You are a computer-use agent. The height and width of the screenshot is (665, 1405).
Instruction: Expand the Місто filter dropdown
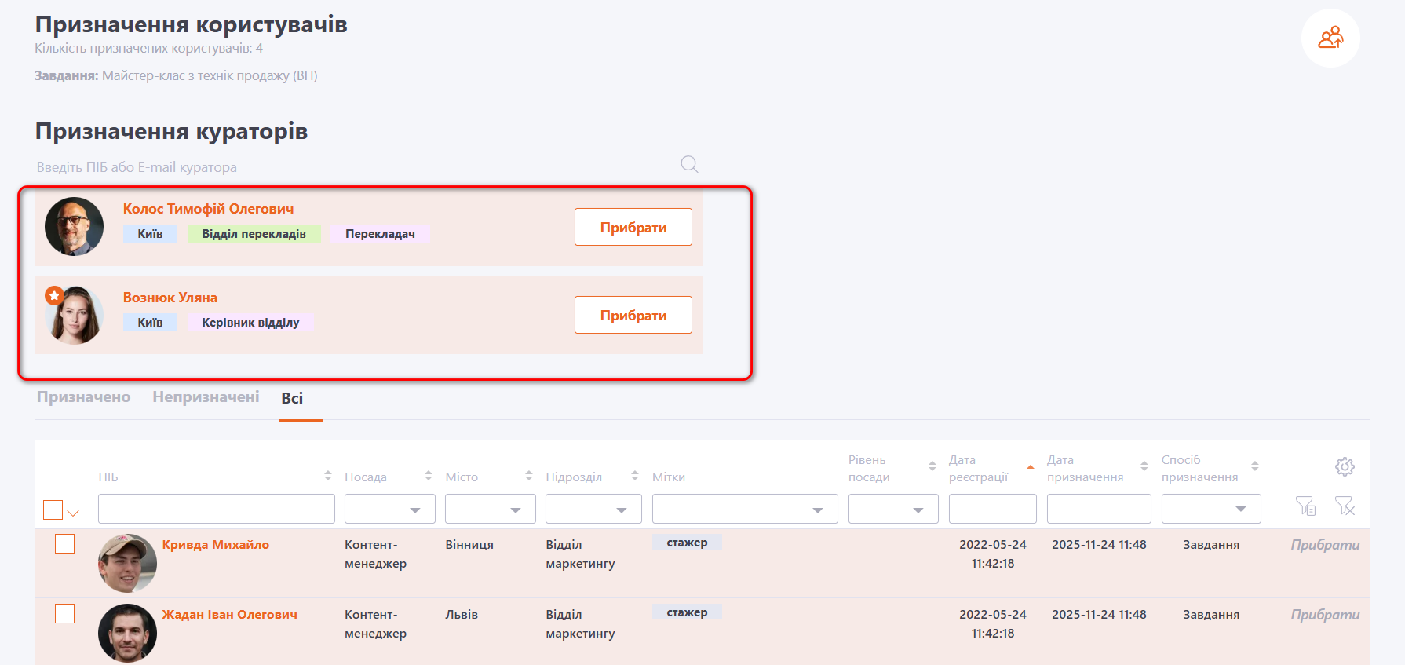[491, 509]
